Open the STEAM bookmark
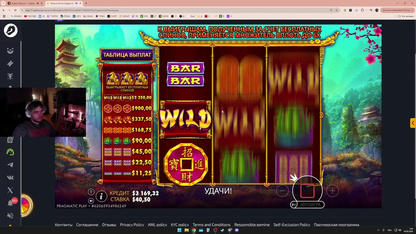The image size is (416, 234). [x=65, y=16]
